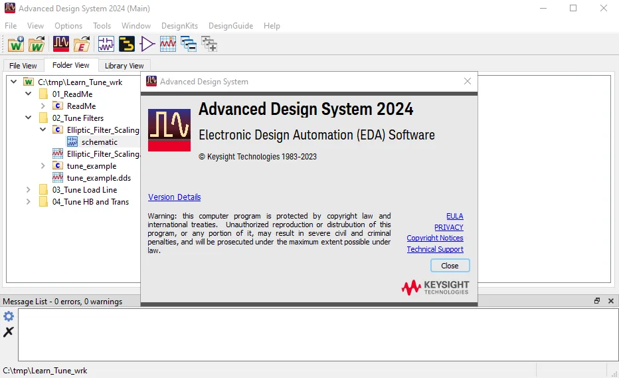Expand the ReadMe cell
619x378 pixels.
click(x=43, y=106)
